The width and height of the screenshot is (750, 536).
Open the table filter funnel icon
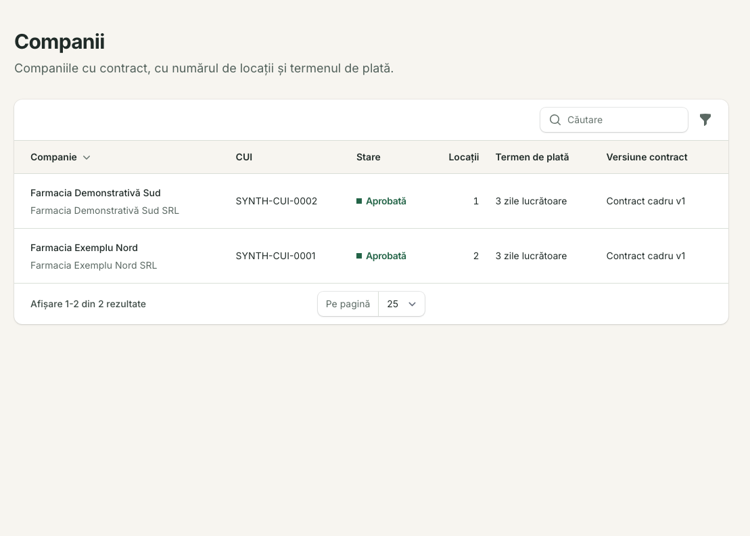coord(705,120)
